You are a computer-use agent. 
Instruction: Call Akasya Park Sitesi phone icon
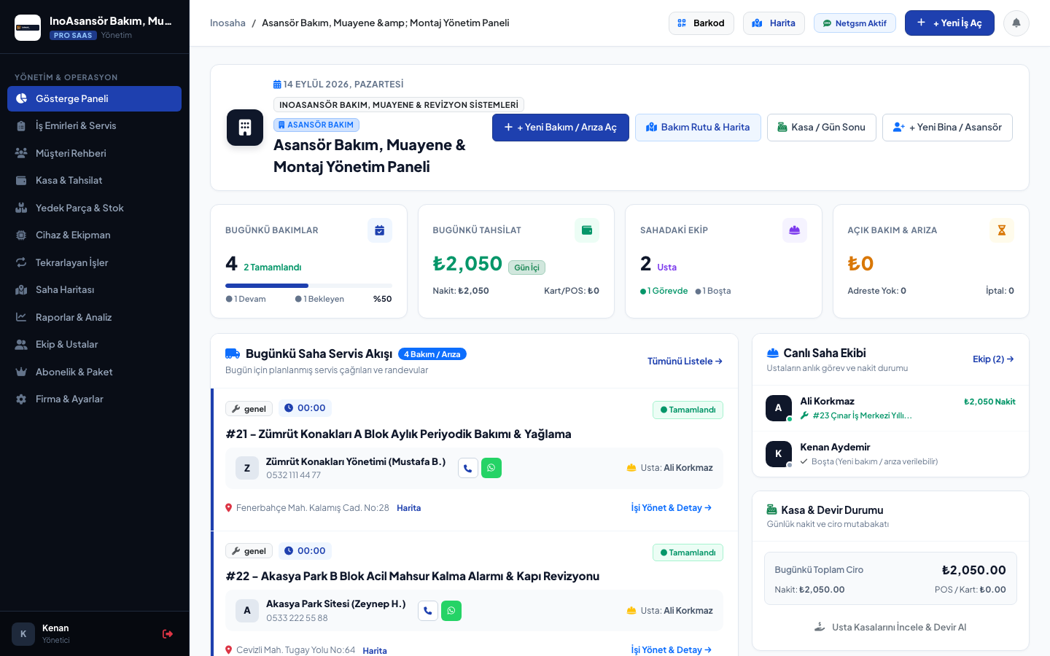tap(428, 611)
